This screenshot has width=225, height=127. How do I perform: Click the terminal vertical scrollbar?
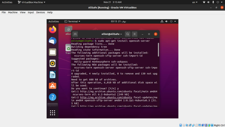click(159, 50)
